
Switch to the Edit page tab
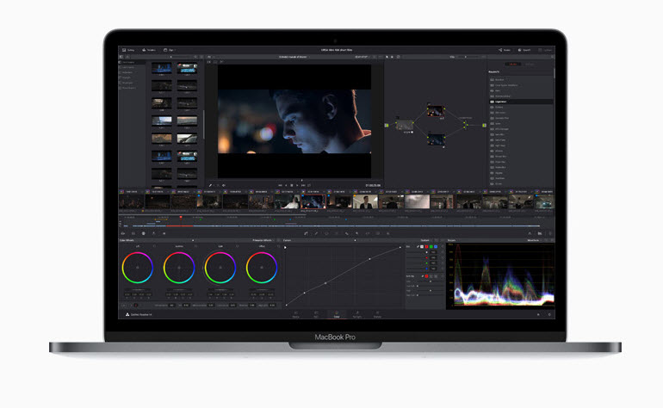316,314
